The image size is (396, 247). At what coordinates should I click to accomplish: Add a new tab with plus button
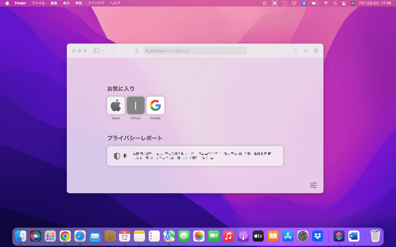point(306,51)
